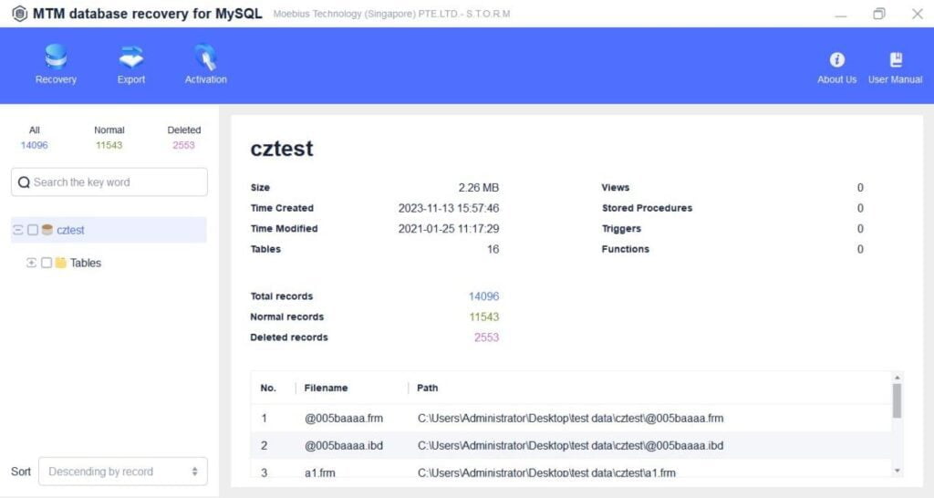Click Time Created value 2023-11-13 15:57:46

(449, 208)
